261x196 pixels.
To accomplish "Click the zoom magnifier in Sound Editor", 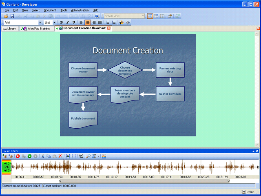I will (88, 156).
